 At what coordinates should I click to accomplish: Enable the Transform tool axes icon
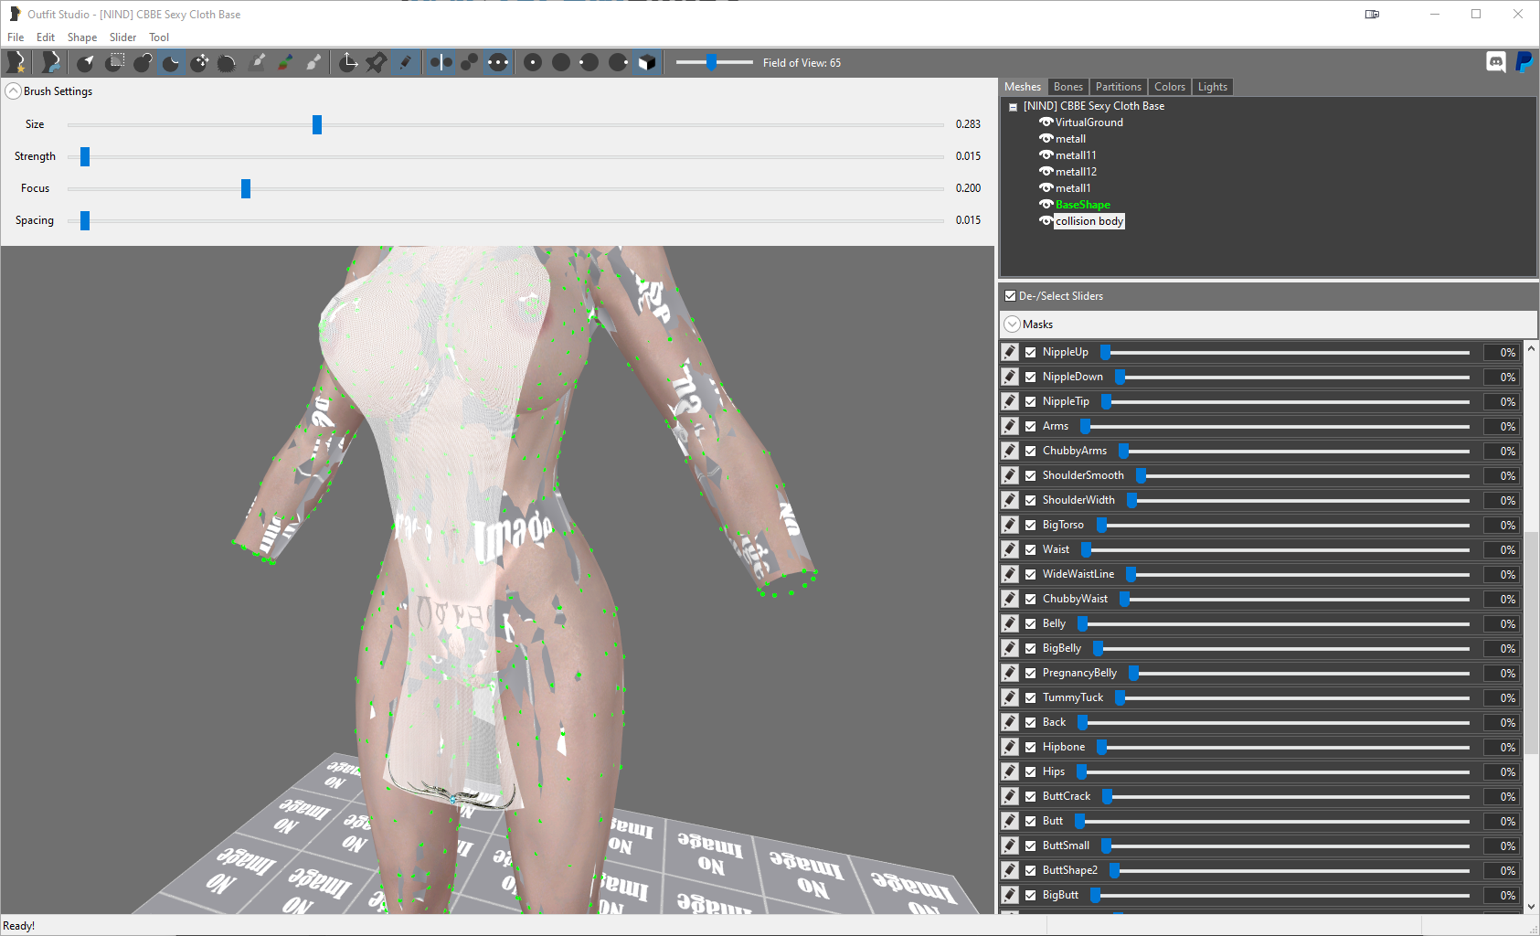348,62
